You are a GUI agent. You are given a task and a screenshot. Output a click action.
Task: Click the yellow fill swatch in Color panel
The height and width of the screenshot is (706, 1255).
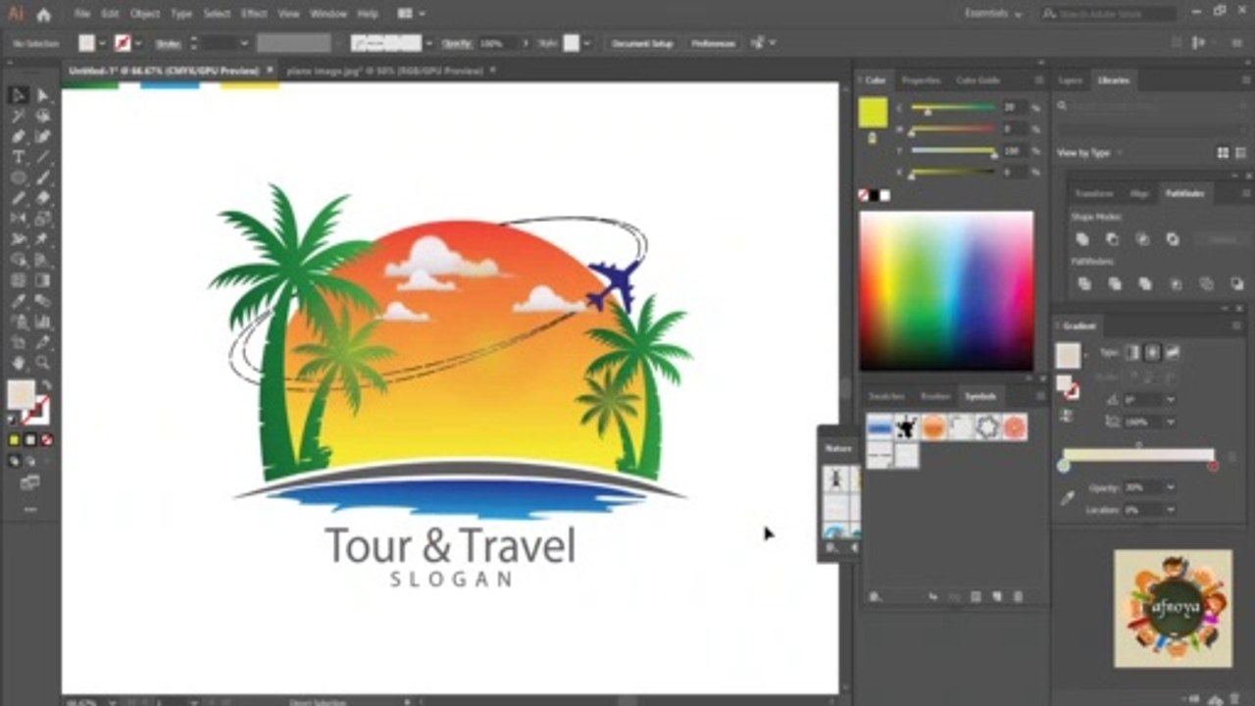pos(873,113)
